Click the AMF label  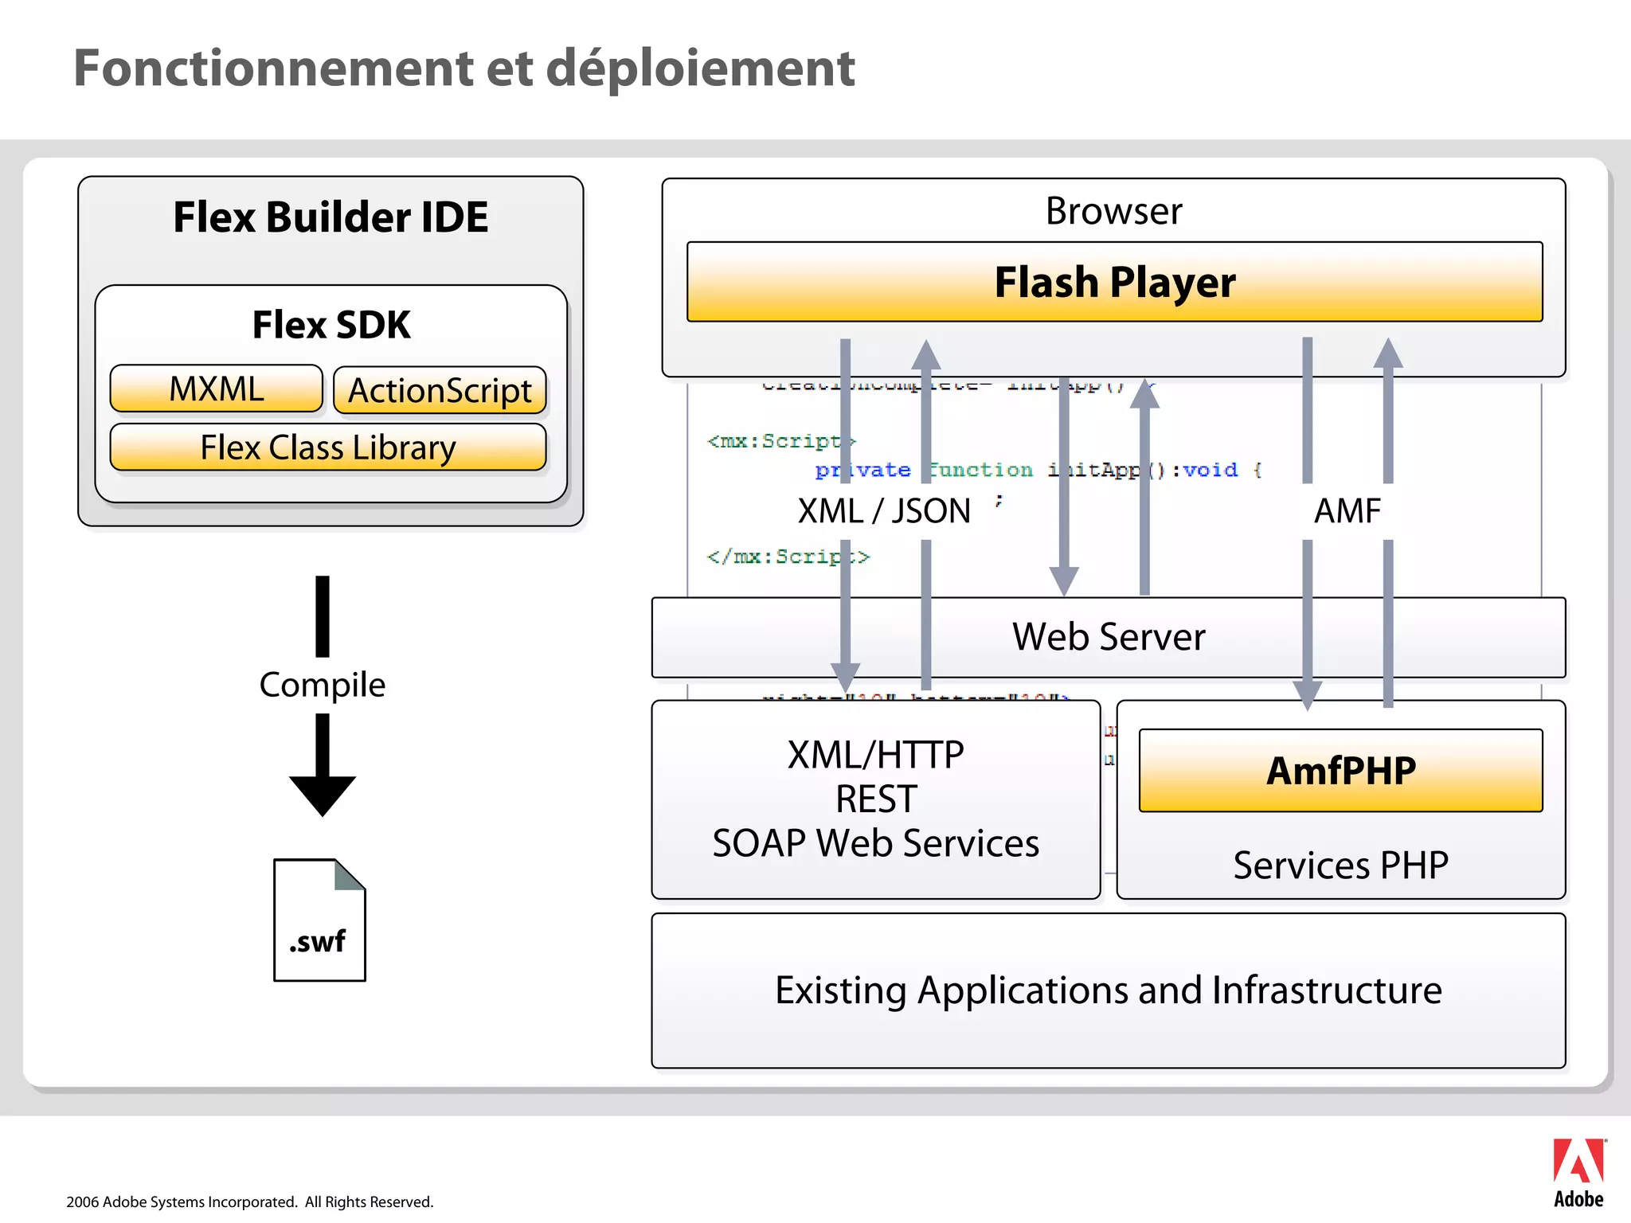1347,511
